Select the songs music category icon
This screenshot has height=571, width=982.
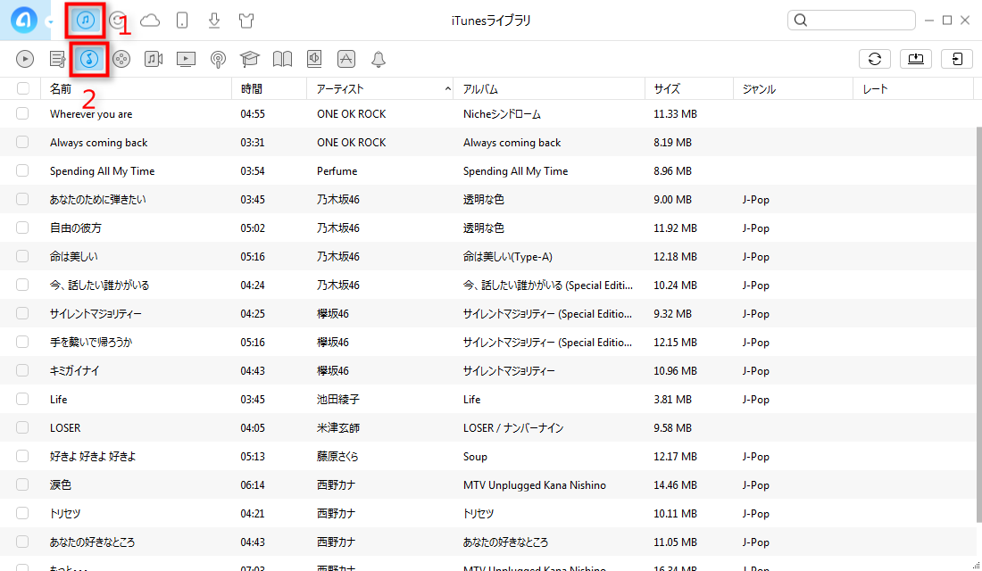(x=89, y=59)
